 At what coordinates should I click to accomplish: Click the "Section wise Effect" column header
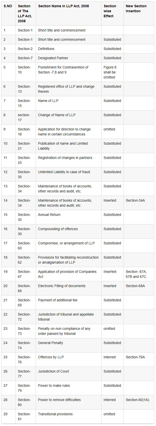110,11
